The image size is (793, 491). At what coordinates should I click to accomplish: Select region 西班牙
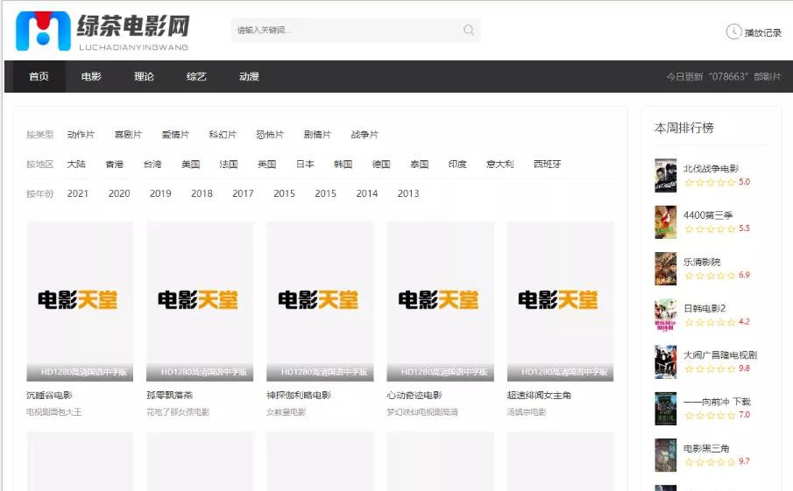click(x=547, y=165)
